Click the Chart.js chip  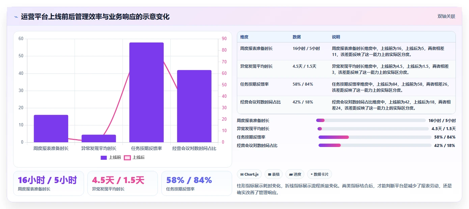(x=249, y=174)
